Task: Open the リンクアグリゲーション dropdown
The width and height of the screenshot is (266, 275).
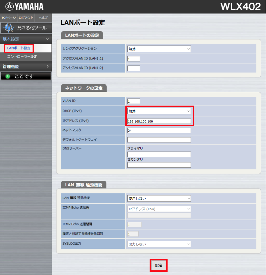Action: (x=159, y=48)
